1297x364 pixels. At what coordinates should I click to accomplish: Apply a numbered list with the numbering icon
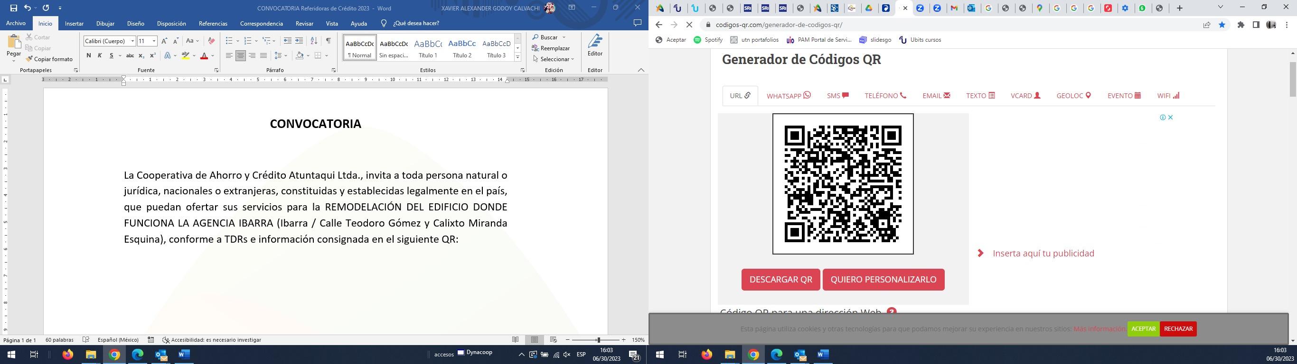point(247,41)
